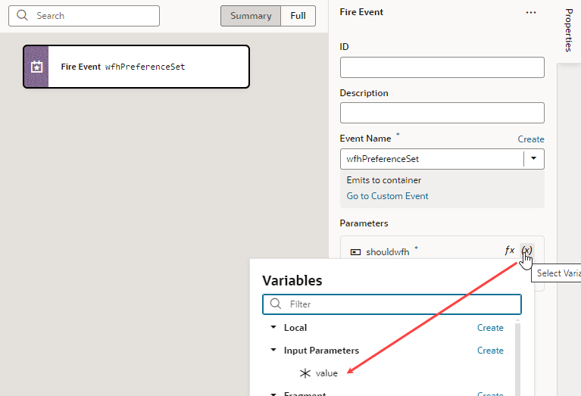The height and width of the screenshot is (396, 581).
Task: Click the Filter search icon in Variables
Action: [x=275, y=304]
